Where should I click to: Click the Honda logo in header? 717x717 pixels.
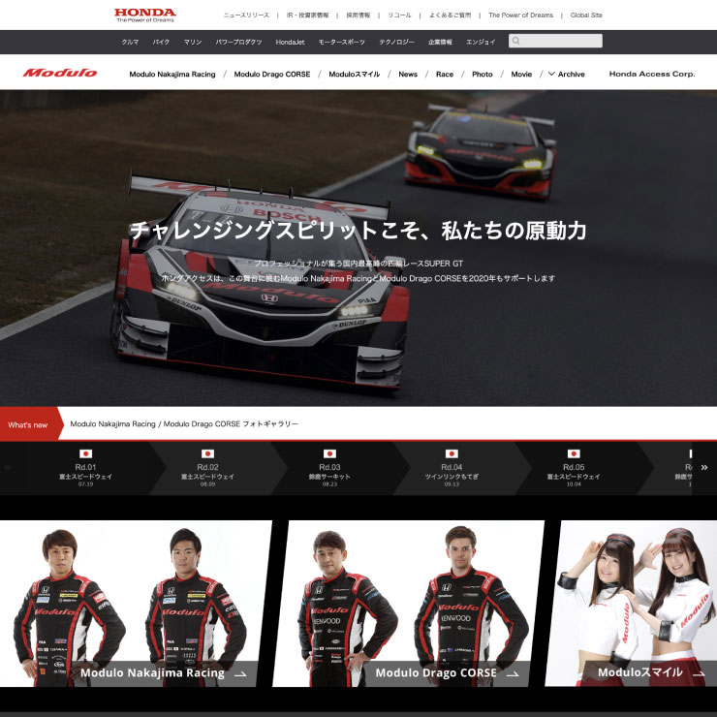pyautogui.click(x=145, y=16)
